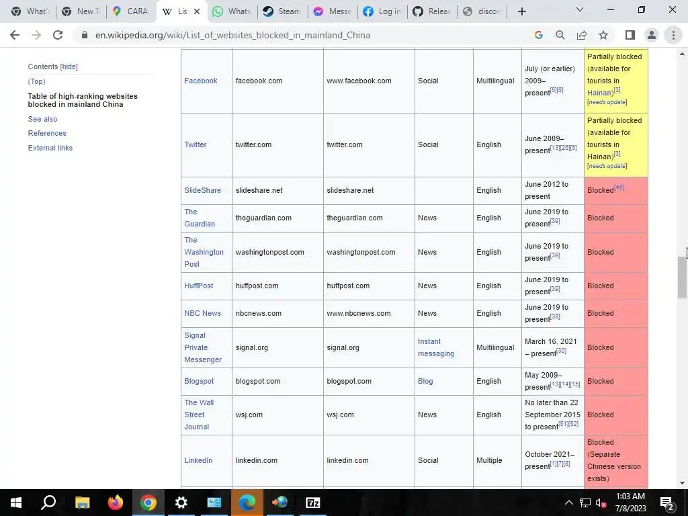Open 7-Zip from taskbar

[312, 503]
